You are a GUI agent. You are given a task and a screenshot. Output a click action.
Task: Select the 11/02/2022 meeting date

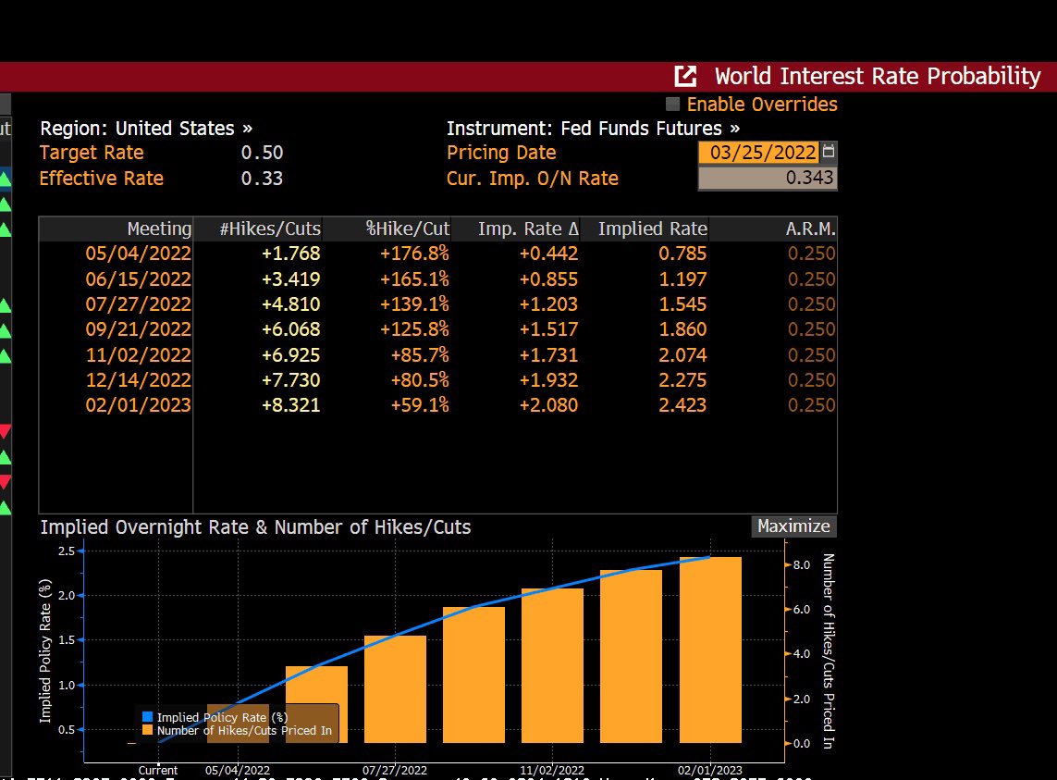(x=138, y=355)
